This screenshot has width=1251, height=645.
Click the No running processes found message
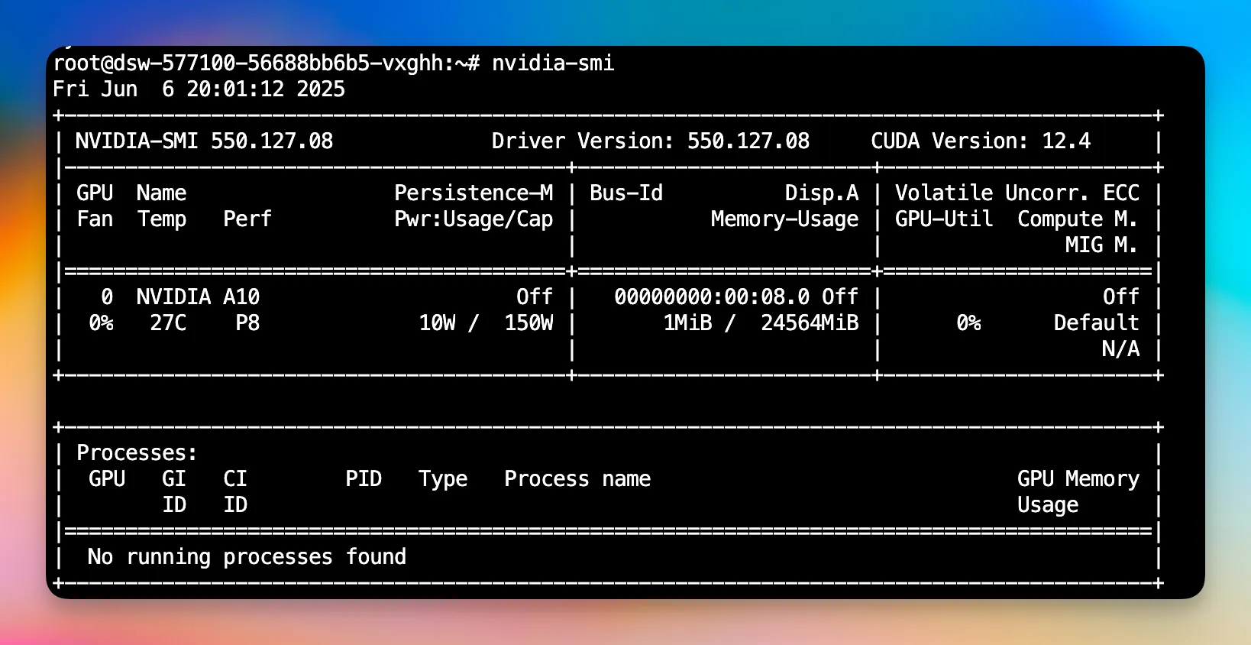tap(247, 557)
